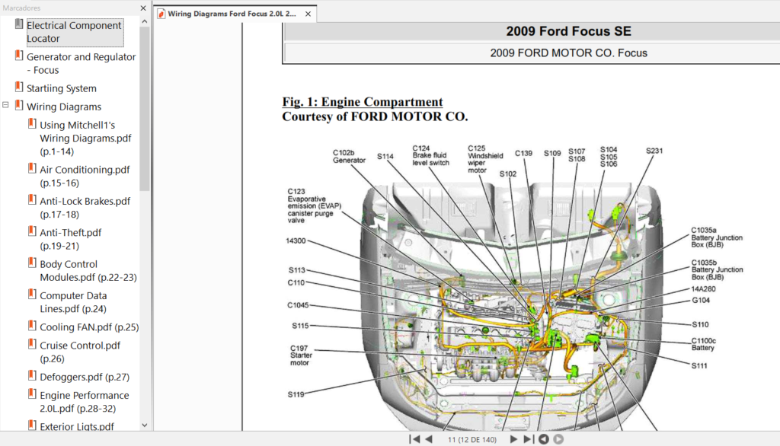780x446 pixels.
Task: Open Exterior Ligts.pdf bookmark
Action: tap(77, 426)
